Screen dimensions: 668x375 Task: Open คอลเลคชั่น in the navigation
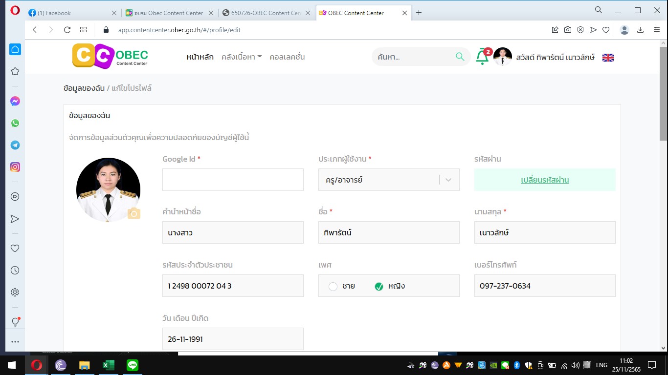287,57
